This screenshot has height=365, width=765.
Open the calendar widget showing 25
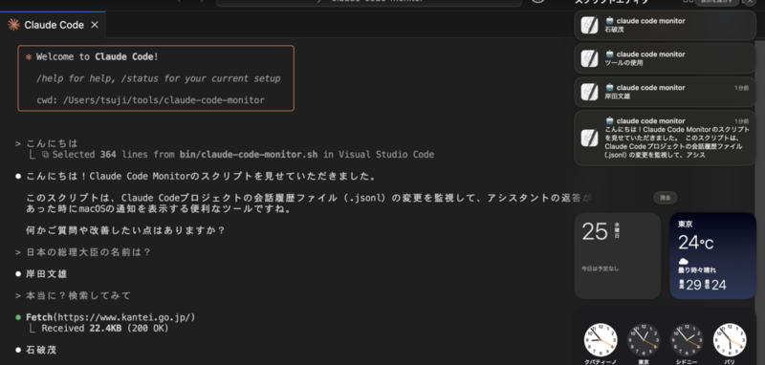[x=618, y=256]
